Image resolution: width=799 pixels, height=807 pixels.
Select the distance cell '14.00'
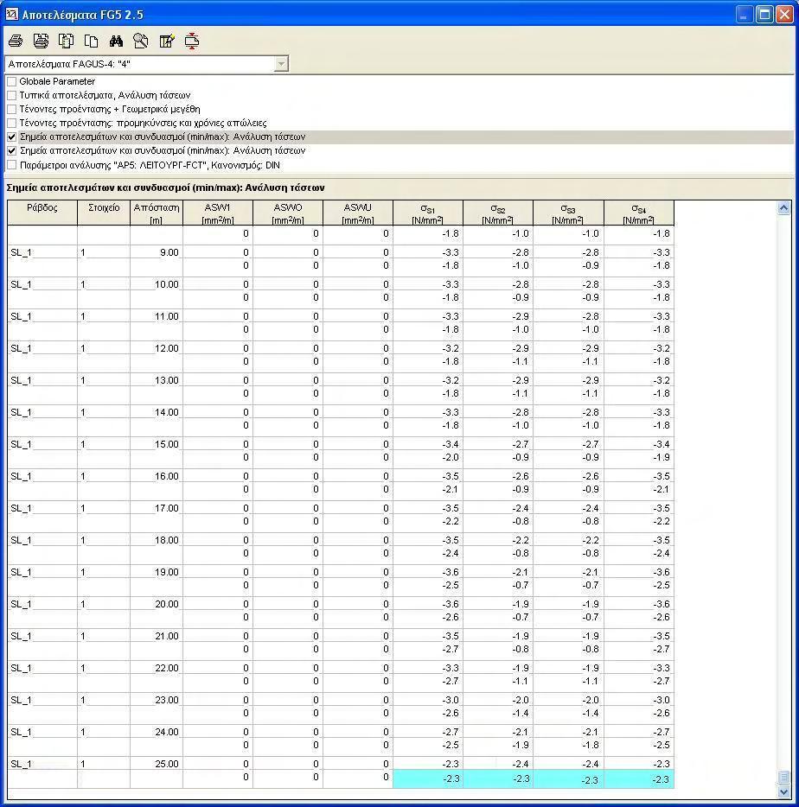click(157, 412)
